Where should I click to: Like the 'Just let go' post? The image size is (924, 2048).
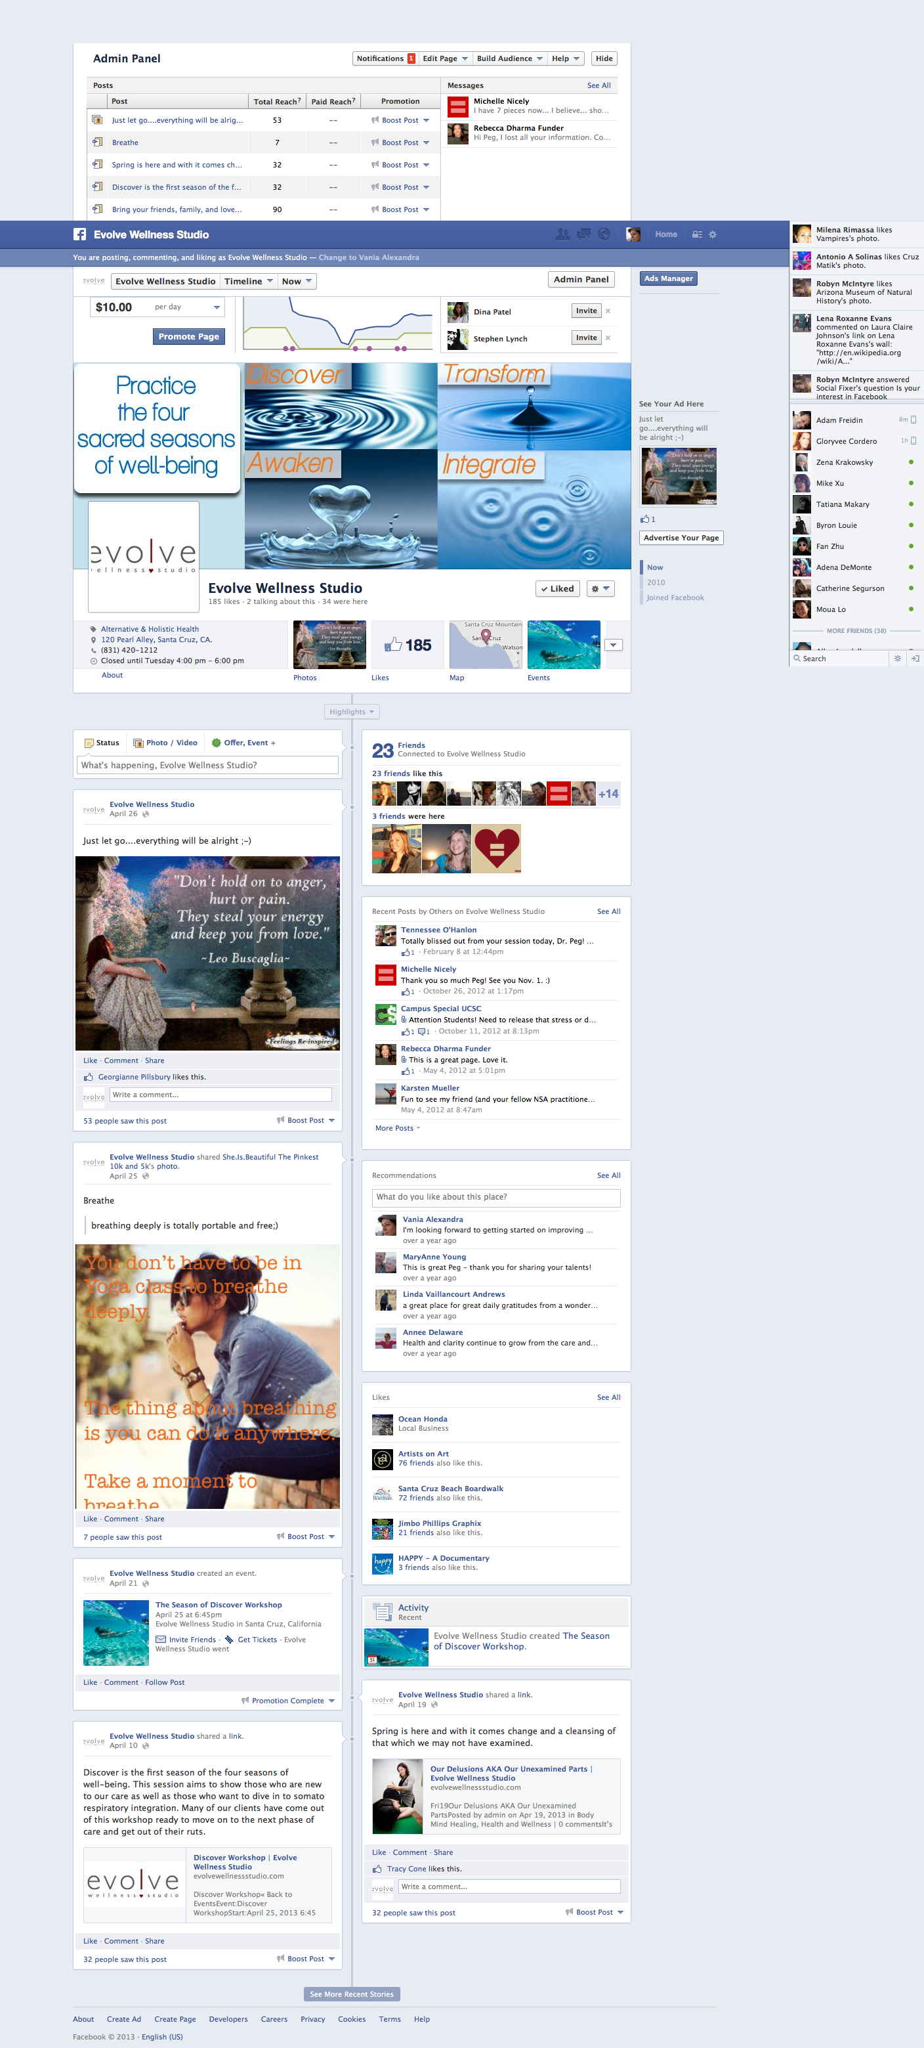click(90, 1060)
